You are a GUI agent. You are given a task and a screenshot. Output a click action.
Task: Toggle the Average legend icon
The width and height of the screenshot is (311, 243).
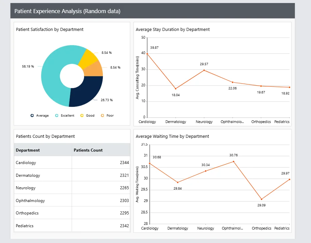[32, 115]
